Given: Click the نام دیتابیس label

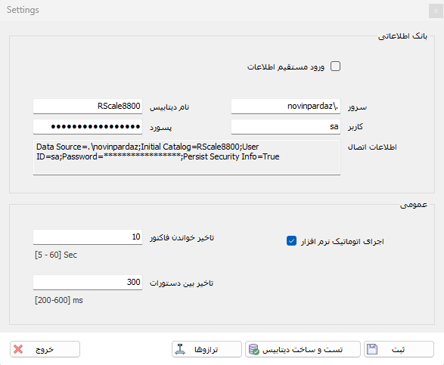Looking at the screenshot, I should coord(169,107).
